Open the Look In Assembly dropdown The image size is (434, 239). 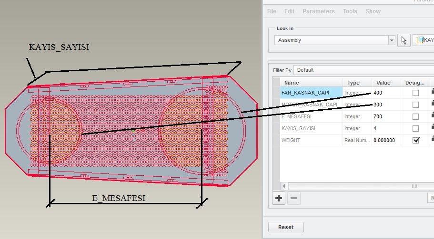[x=334, y=40]
